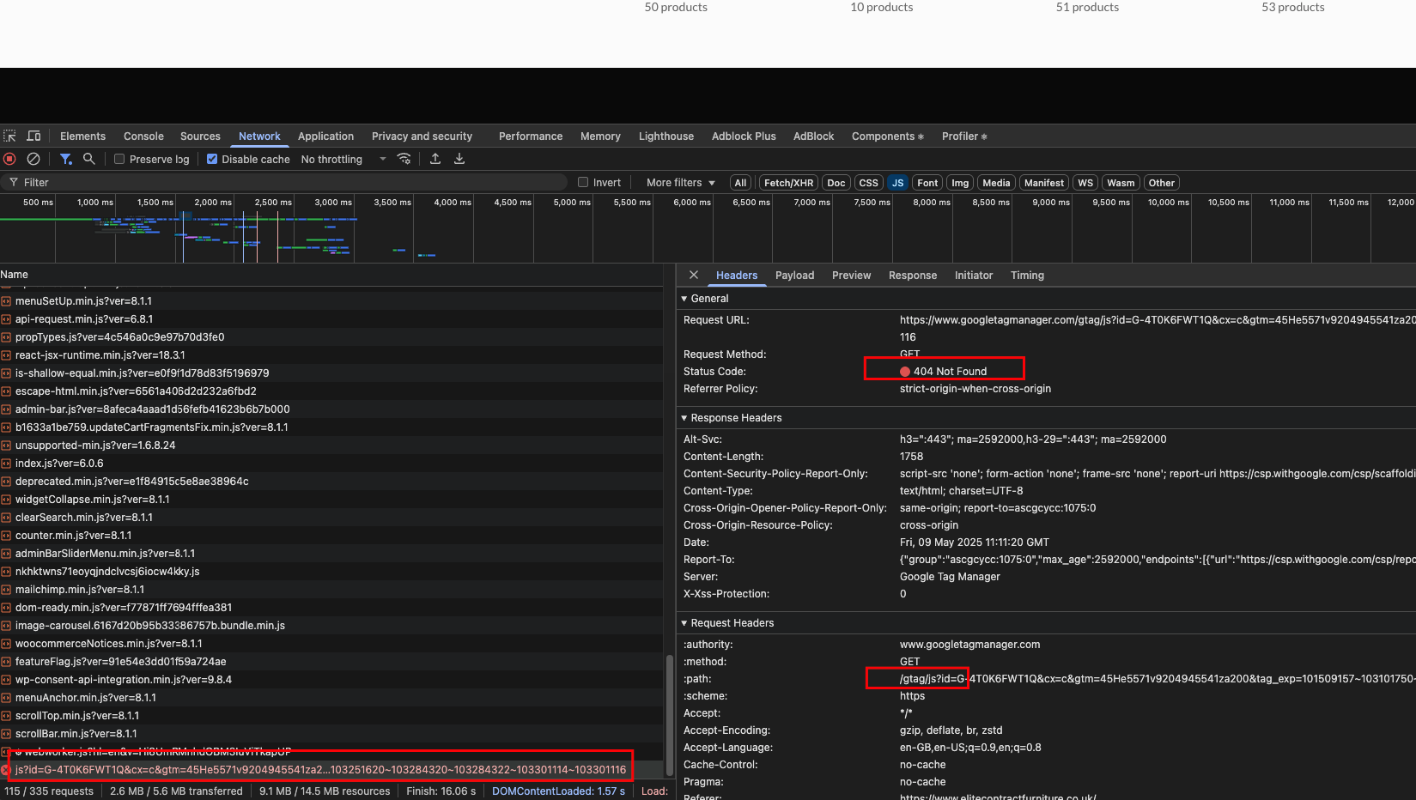Switch to the Sources panel
Image resolution: width=1416 pixels, height=800 pixels.
[200, 136]
